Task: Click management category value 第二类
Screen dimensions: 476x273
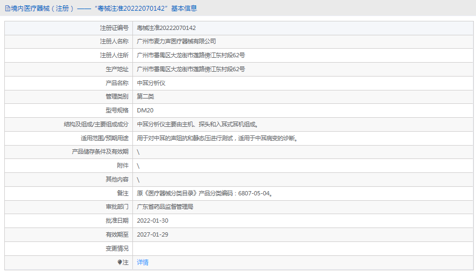Action: (x=145, y=97)
